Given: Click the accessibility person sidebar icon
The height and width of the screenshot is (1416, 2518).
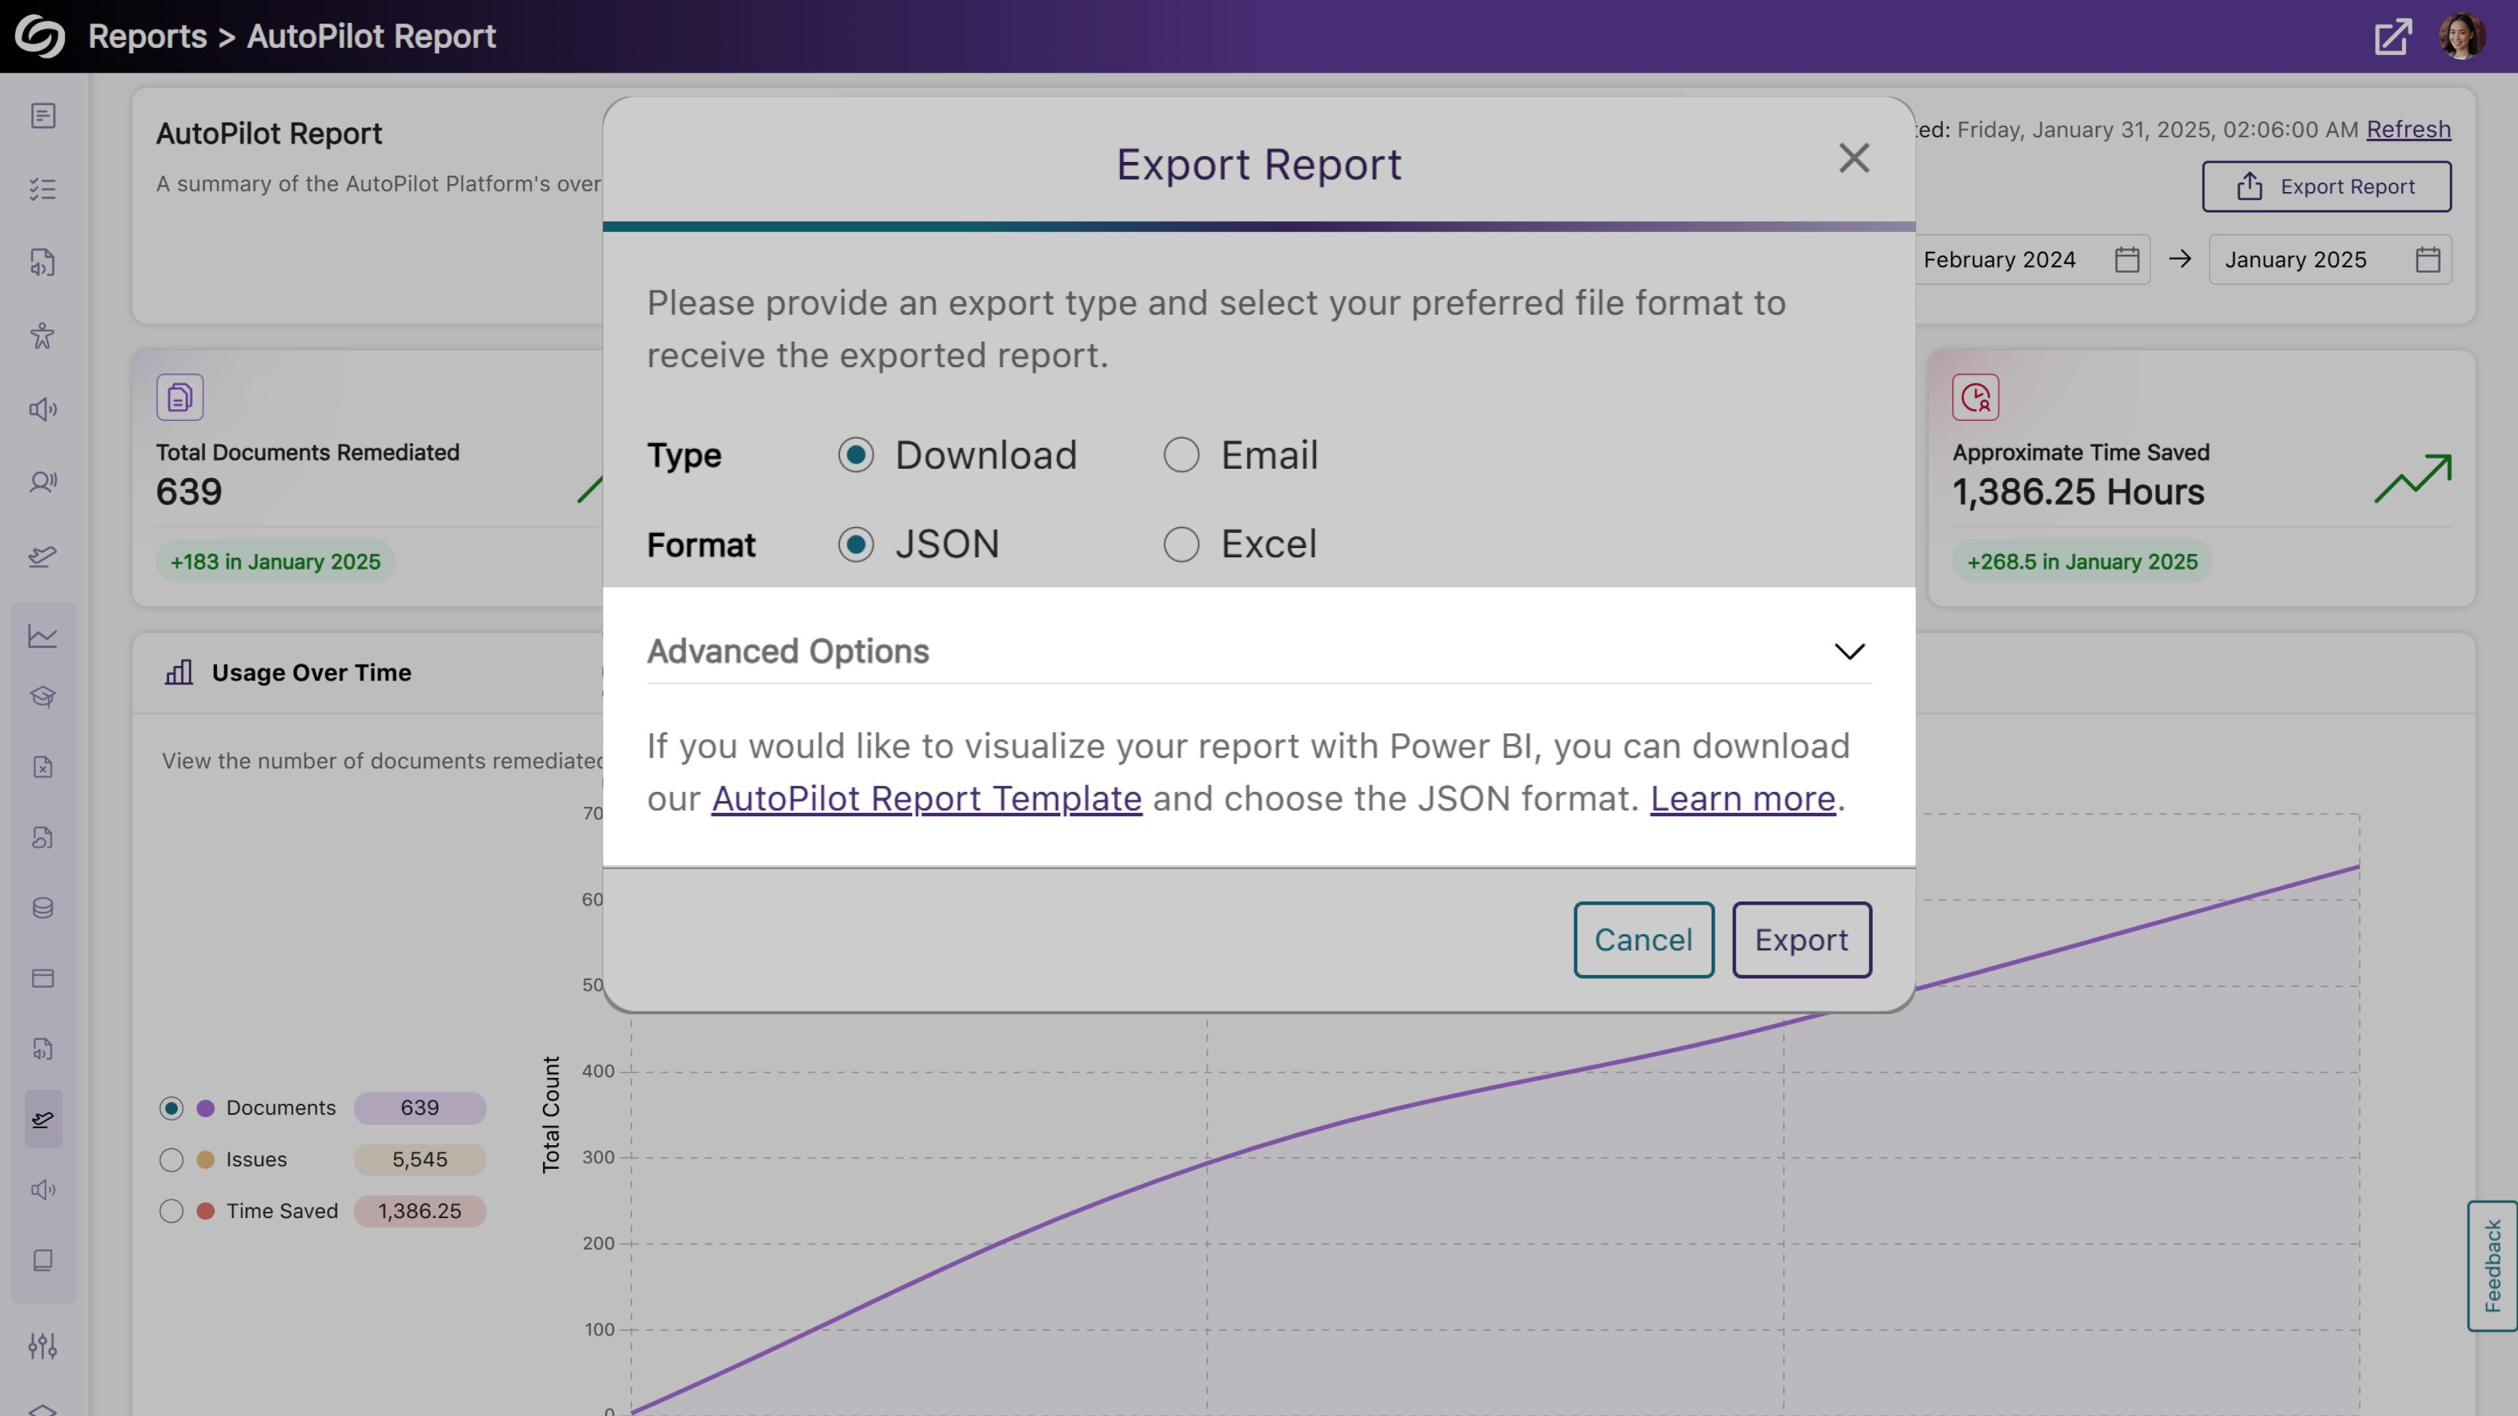Looking at the screenshot, I should (x=42, y=336).
